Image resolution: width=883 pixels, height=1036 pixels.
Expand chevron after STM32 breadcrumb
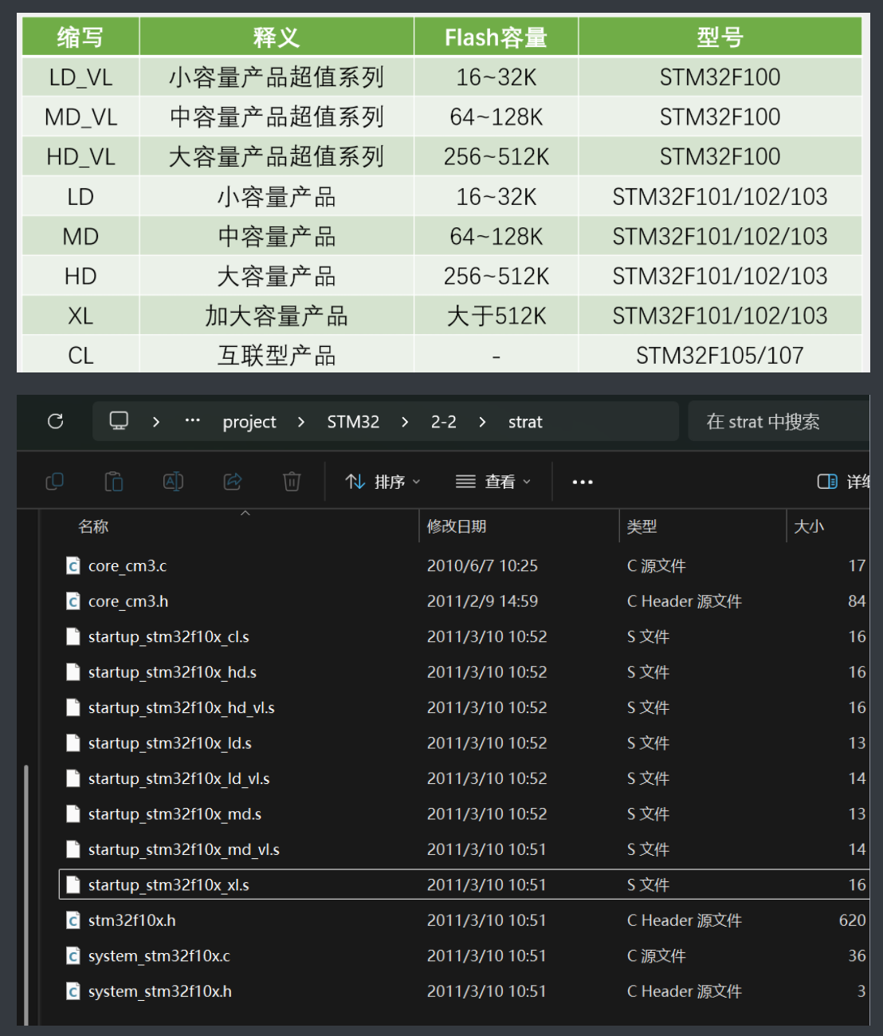pos(405,421)
